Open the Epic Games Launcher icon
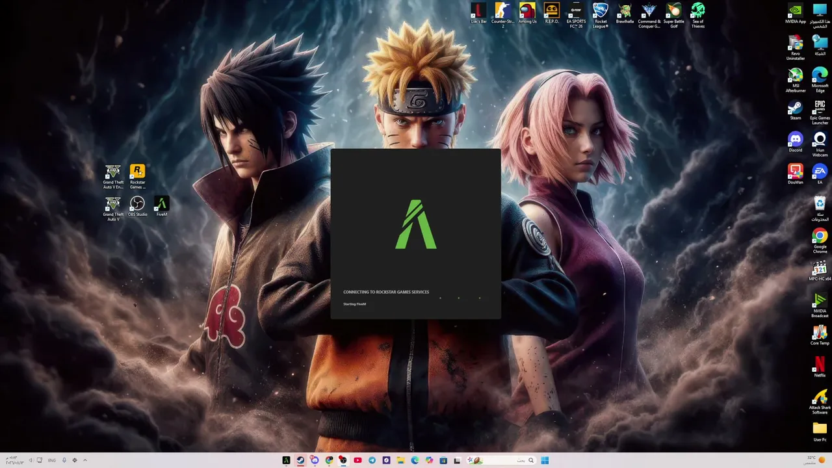 [820, 112]
